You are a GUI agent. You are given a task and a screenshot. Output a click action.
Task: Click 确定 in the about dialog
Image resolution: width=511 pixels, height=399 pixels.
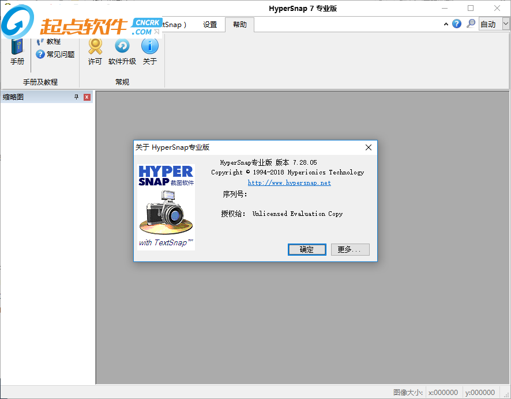pos(307,250)
